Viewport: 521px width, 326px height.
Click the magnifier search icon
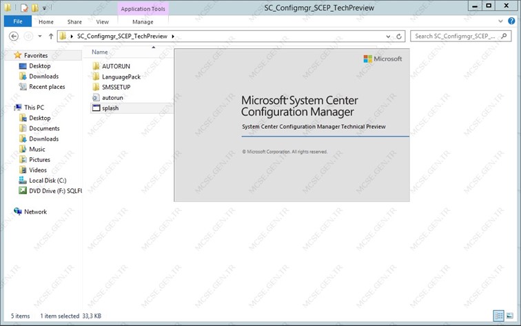tap(504, 36)
